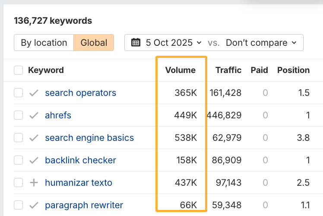Click checkmark icon beside search engine basics

(34, 138)
